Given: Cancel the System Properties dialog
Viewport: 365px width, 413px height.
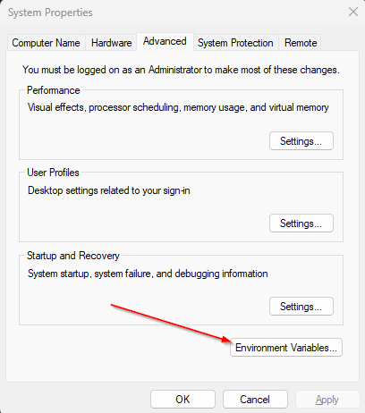Looking at the screenshot, I should pos(255,400).
